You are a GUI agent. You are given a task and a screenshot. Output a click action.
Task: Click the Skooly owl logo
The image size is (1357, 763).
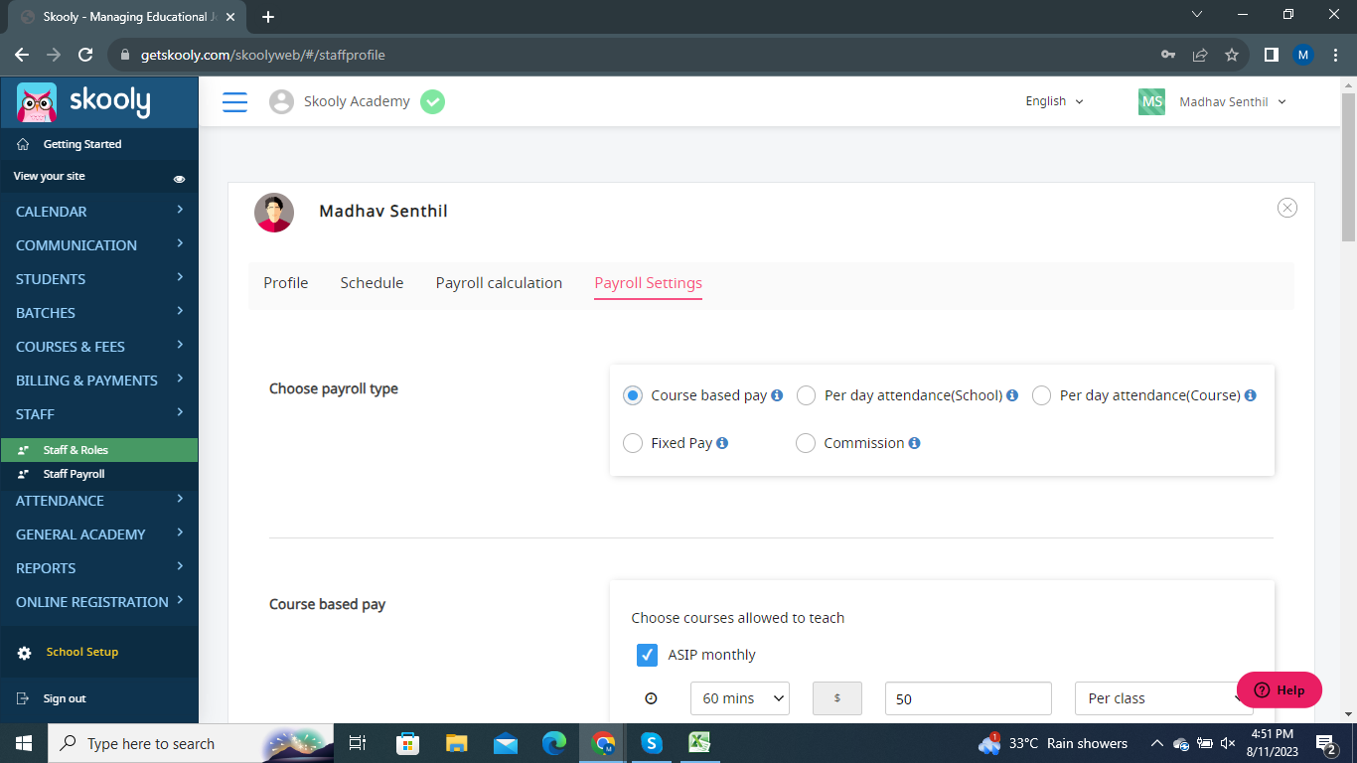pos(37,101)
